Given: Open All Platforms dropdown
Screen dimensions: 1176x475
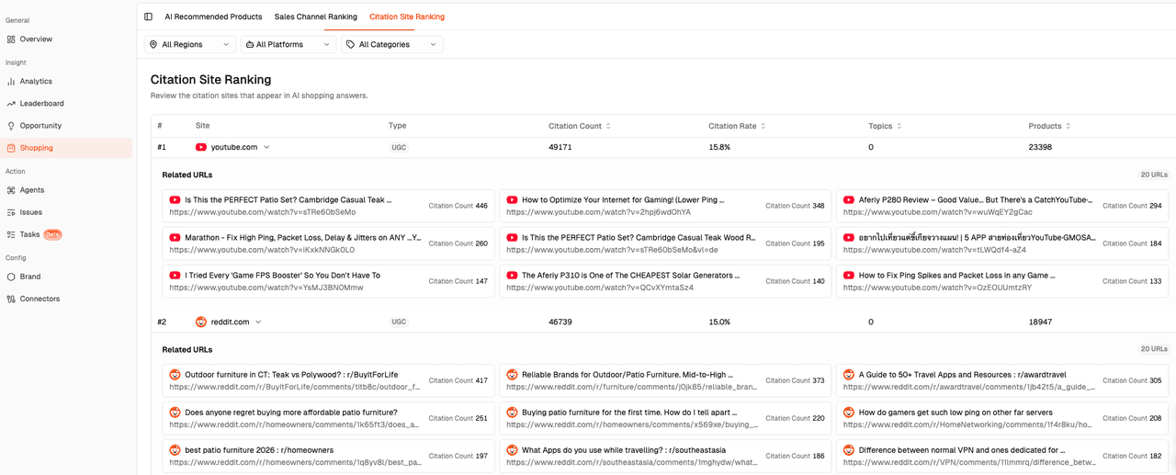Looking at the screenshot, I should (288, 44).
